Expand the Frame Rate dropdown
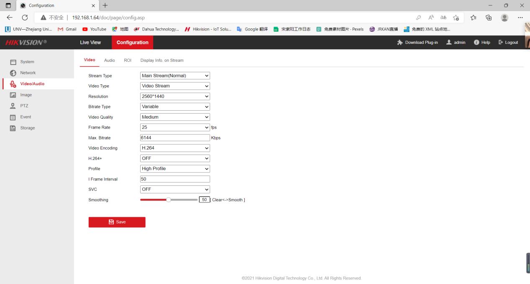The width and height of the screenshot is (530, 284). (x=175, y=127)
